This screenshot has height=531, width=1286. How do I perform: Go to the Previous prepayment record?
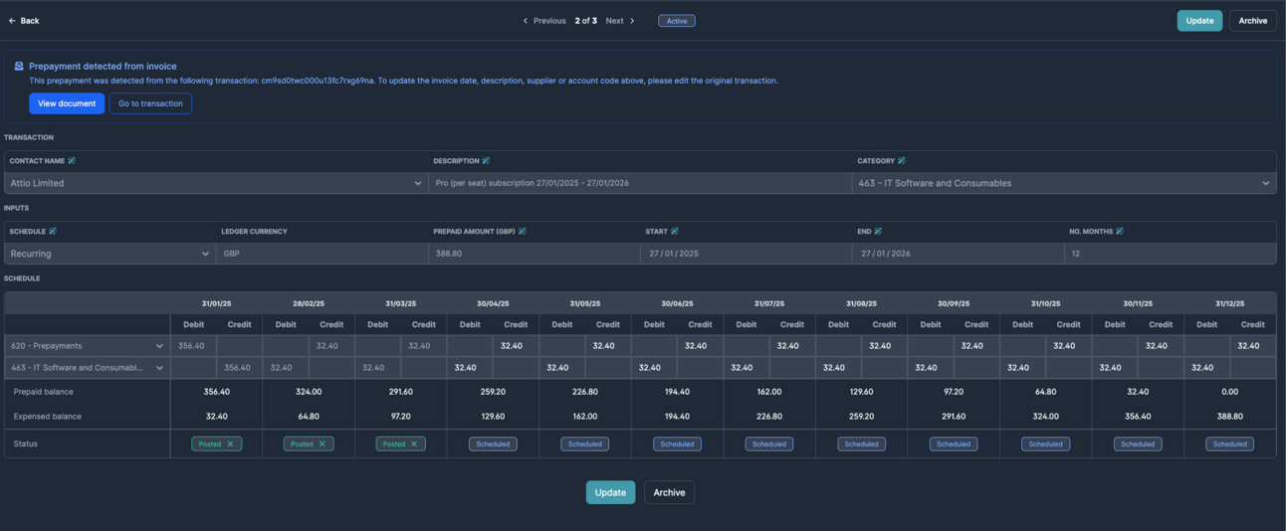point(544,21)
